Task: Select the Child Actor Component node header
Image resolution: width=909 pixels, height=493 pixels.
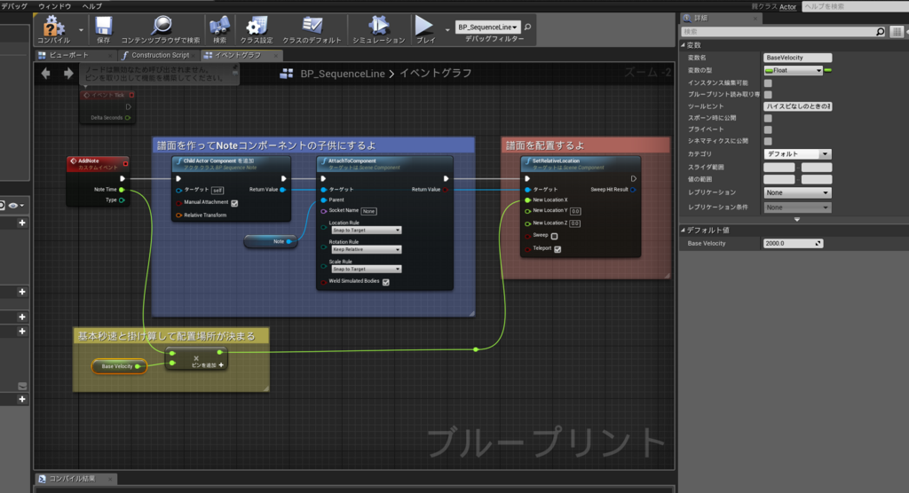Action: [x=231, y=164]
